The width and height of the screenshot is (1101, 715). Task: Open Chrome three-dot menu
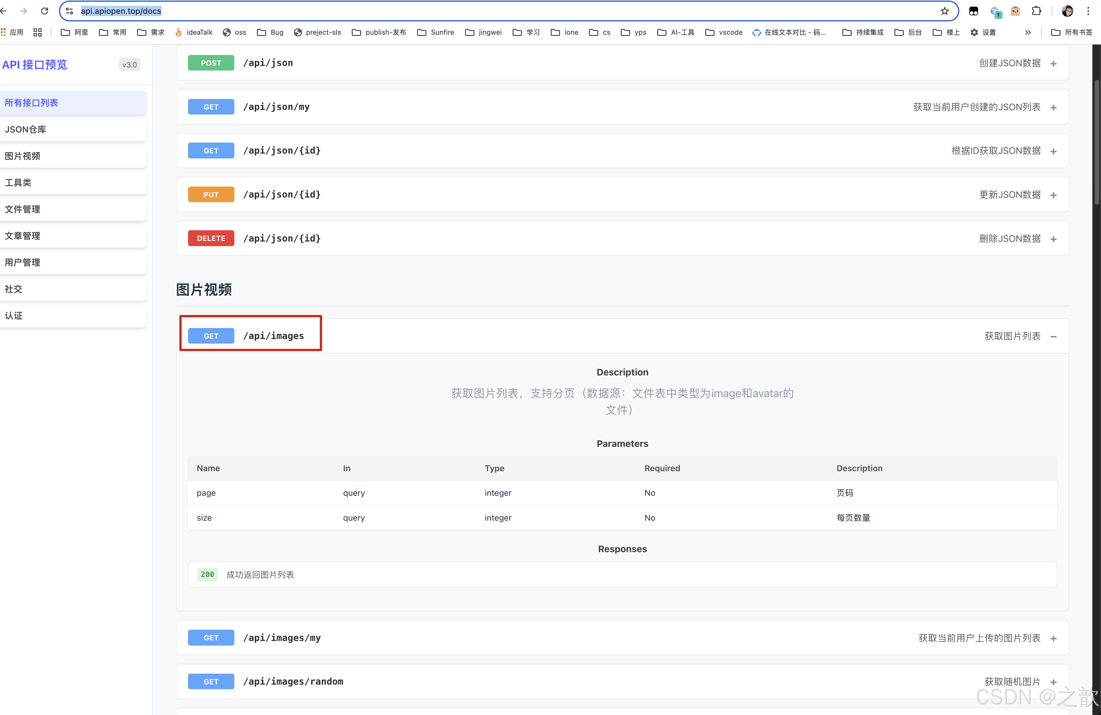point(1088,11)
